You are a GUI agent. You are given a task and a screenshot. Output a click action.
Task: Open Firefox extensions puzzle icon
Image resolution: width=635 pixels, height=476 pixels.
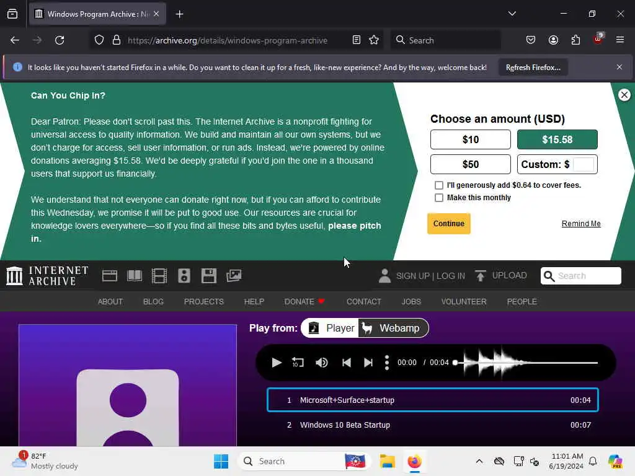coord(575,40)
